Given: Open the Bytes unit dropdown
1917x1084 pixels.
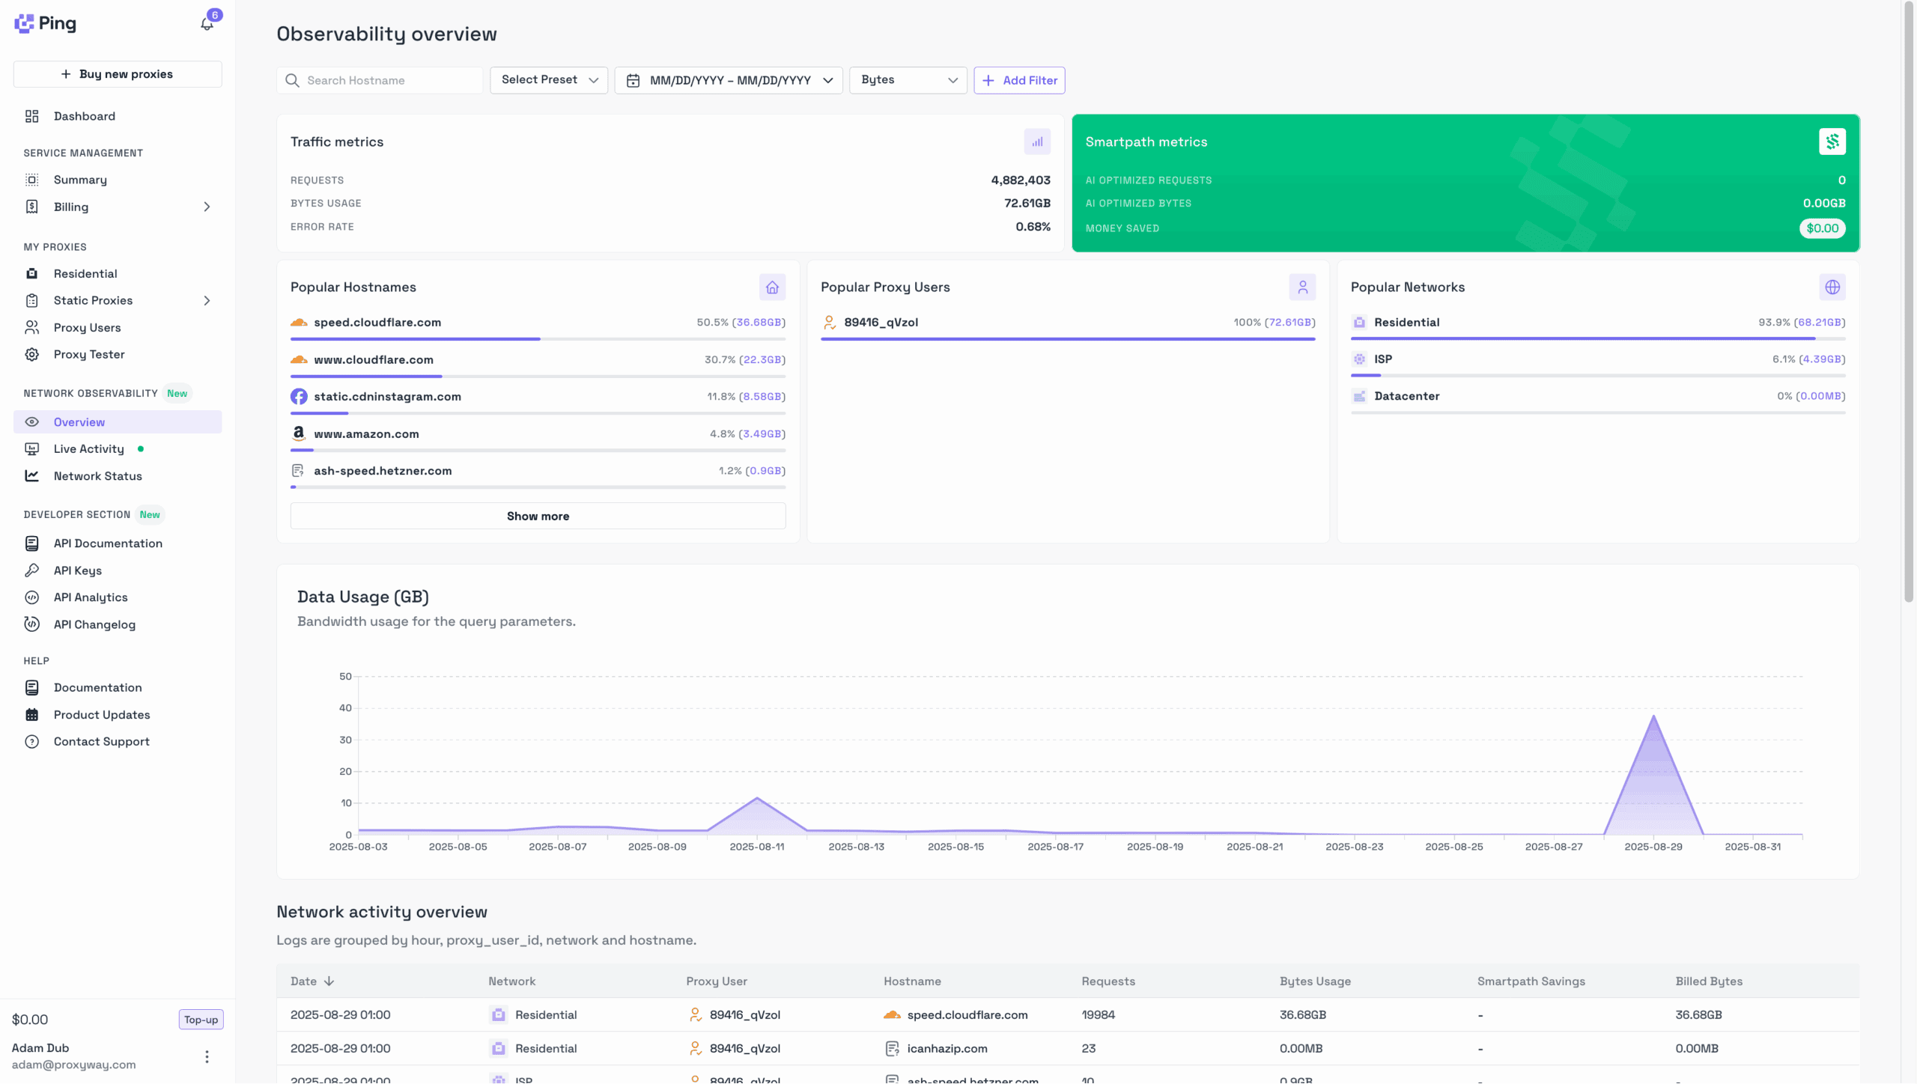Looking at the screenshot, I should point(908,80).
